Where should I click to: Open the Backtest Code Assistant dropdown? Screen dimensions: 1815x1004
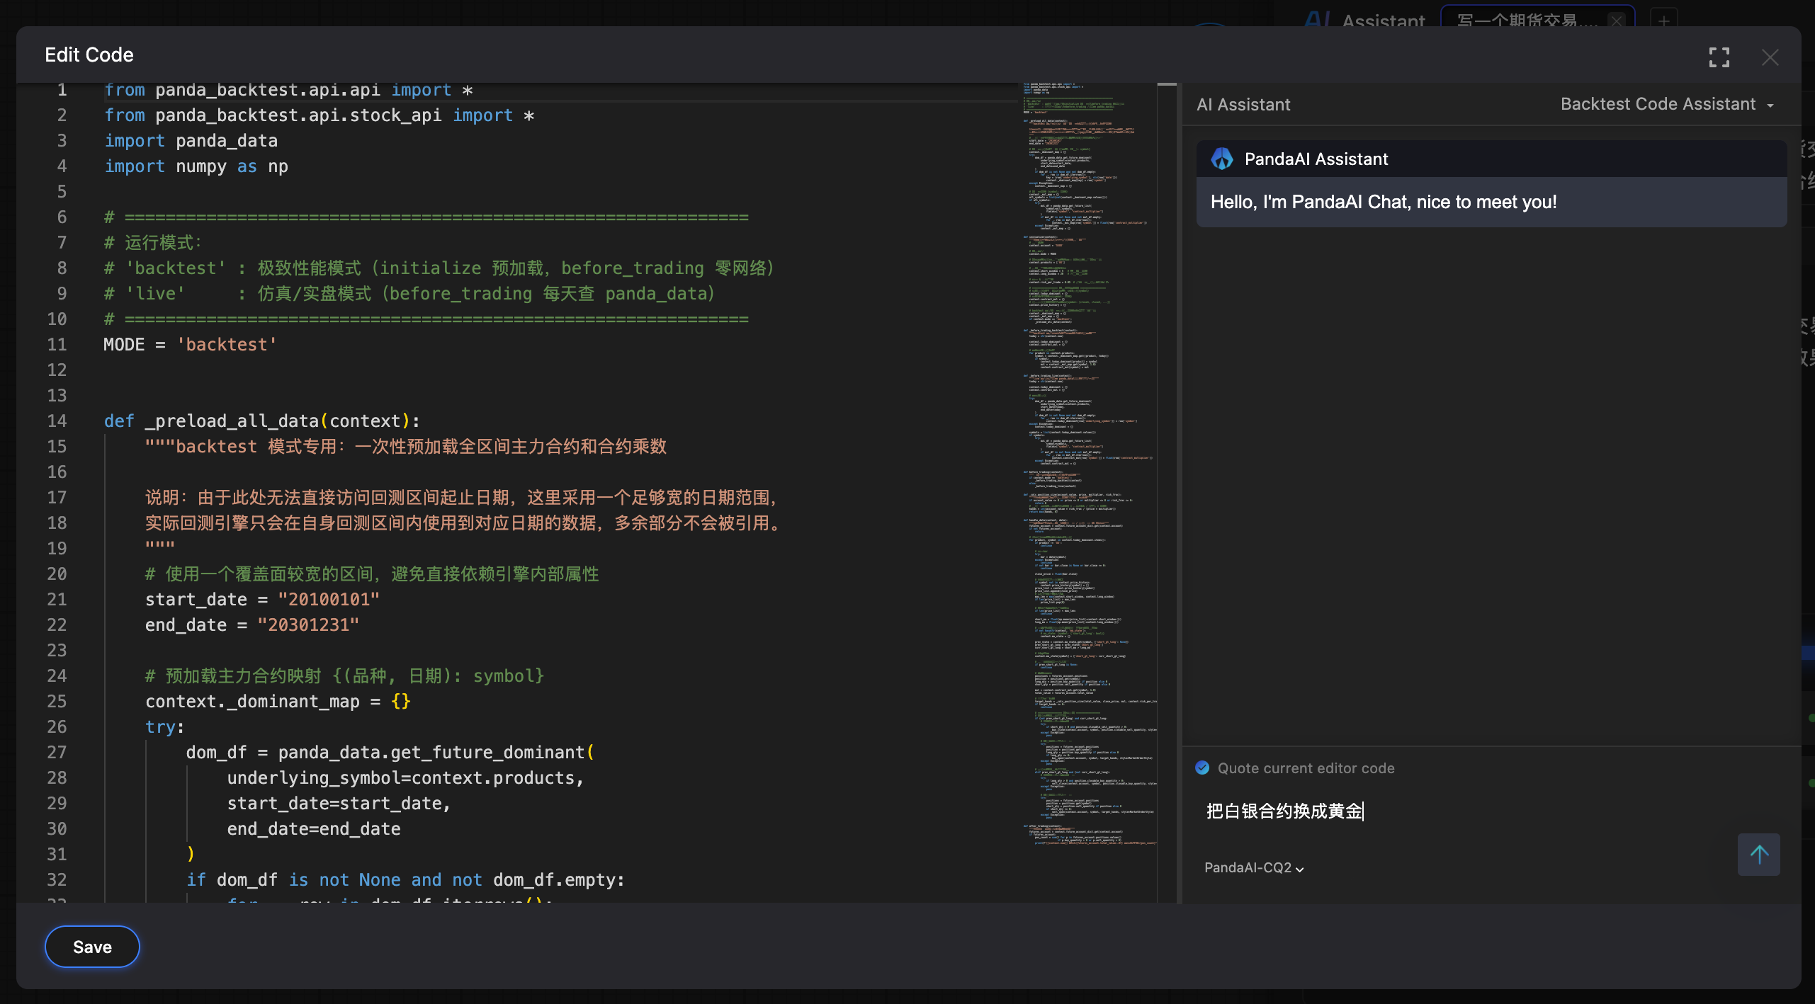click(x=1666, y=105)
